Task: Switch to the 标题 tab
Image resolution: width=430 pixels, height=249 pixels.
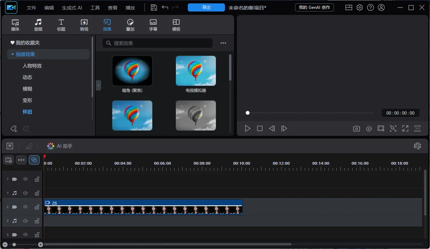Action: (x=61, y=25)
